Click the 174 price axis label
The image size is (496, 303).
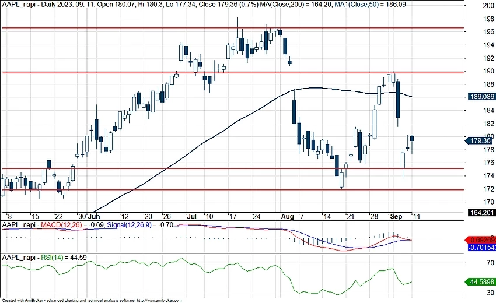click(488, 175)
